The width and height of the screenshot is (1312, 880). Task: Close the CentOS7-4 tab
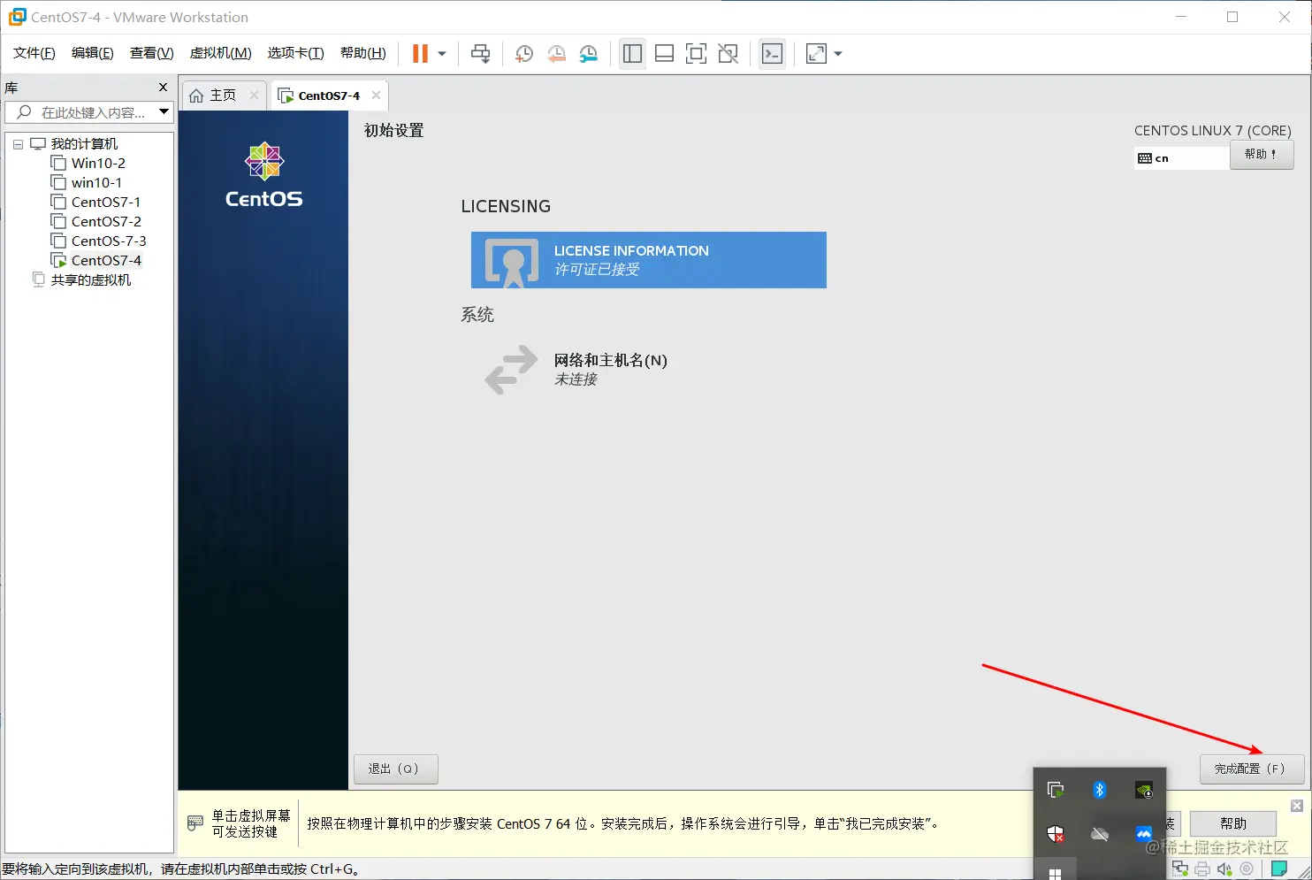[x=376, y=95]
